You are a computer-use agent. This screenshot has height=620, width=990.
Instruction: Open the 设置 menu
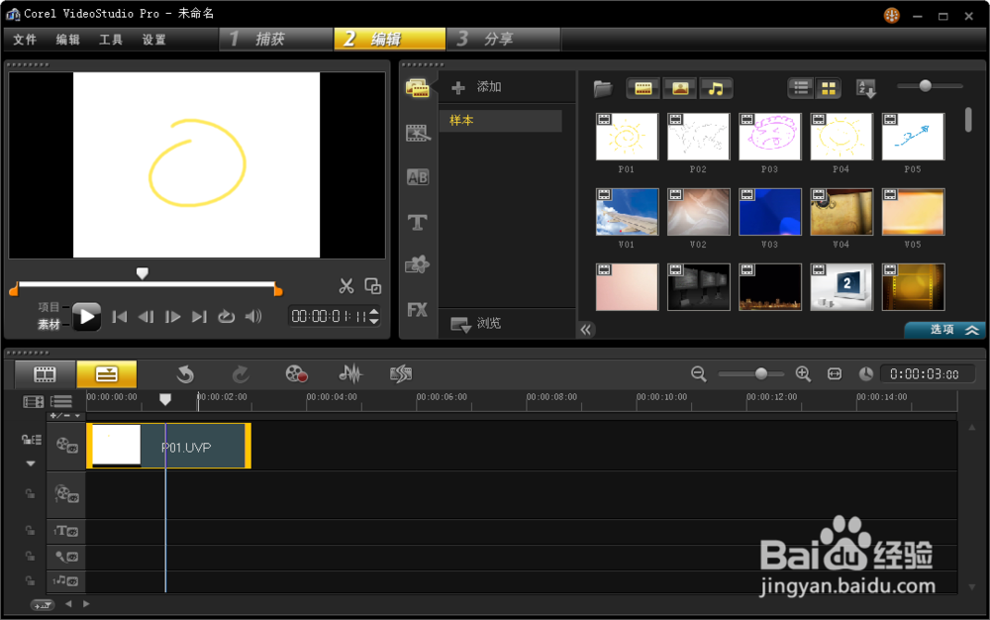[153, 40]
